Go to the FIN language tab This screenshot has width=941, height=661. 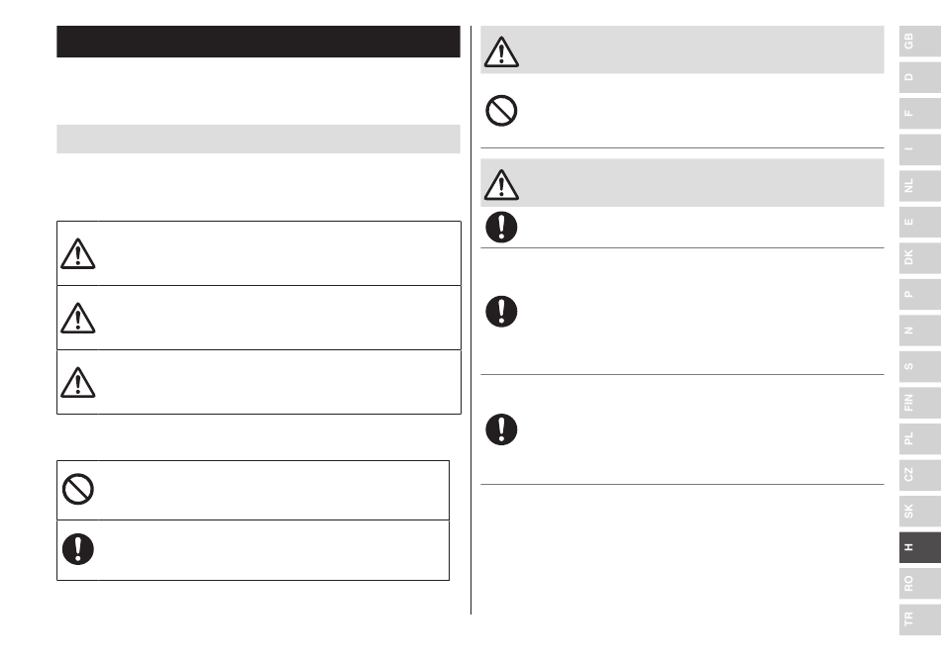920,403
